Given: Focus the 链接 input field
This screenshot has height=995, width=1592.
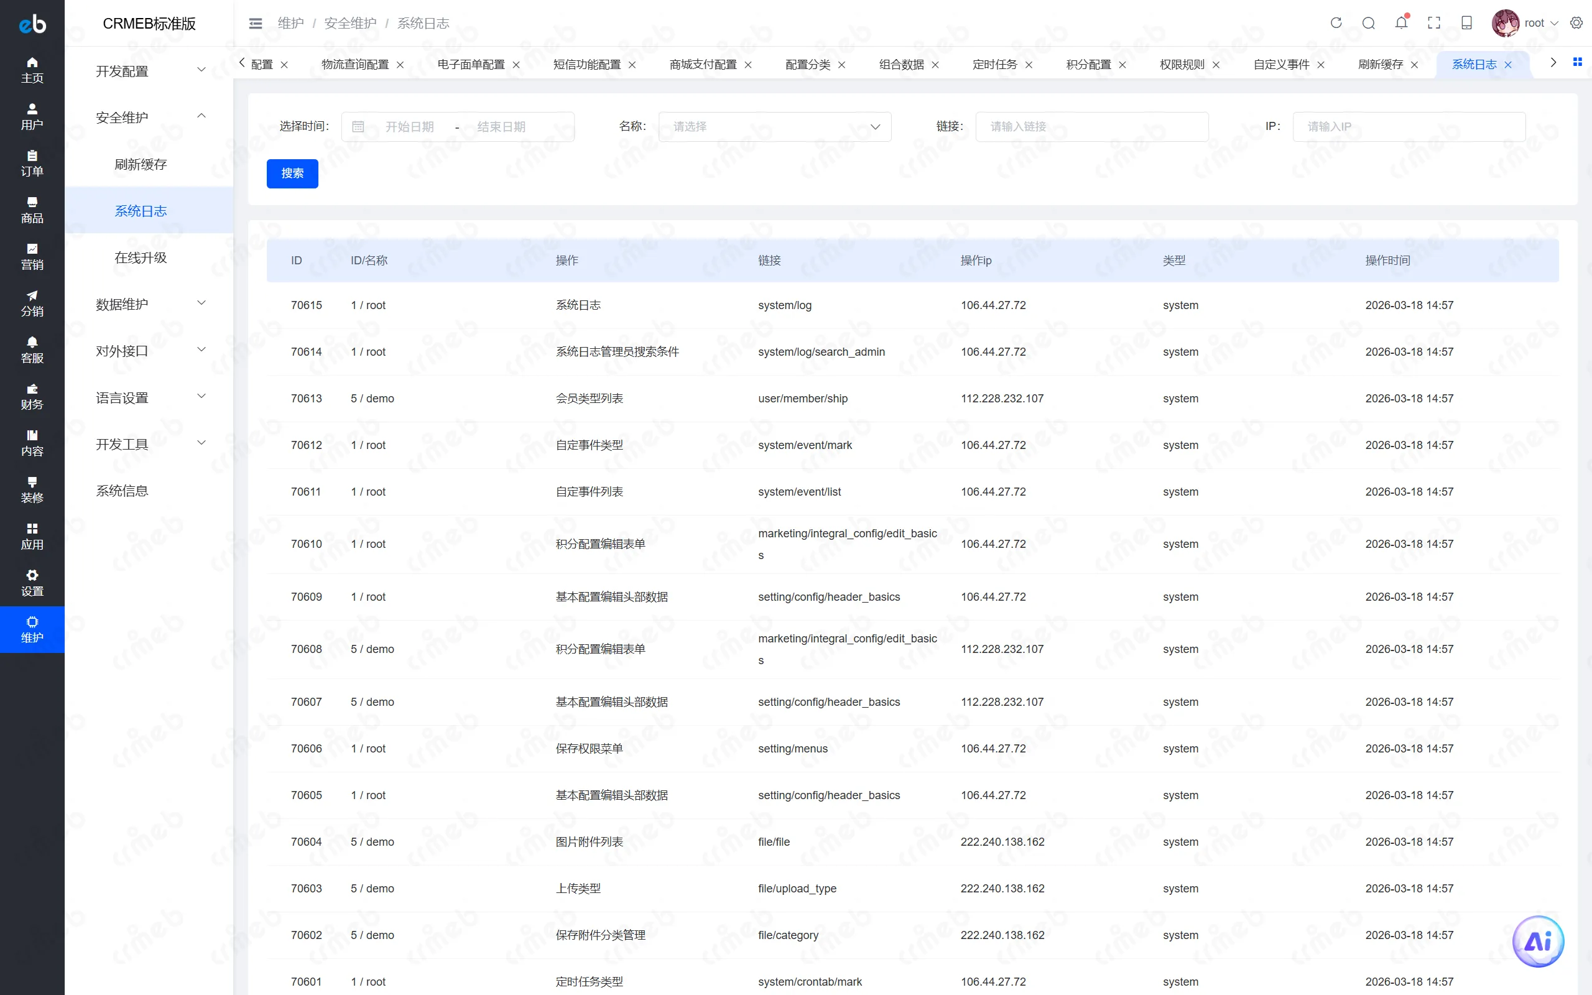Looking at the screenshot, I should (1091, 126).
